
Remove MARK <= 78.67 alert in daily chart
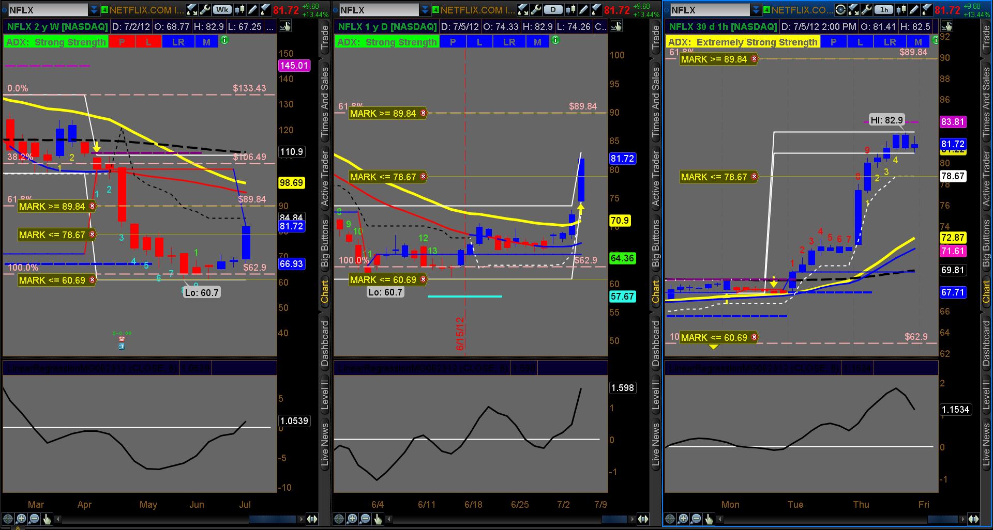424,177
